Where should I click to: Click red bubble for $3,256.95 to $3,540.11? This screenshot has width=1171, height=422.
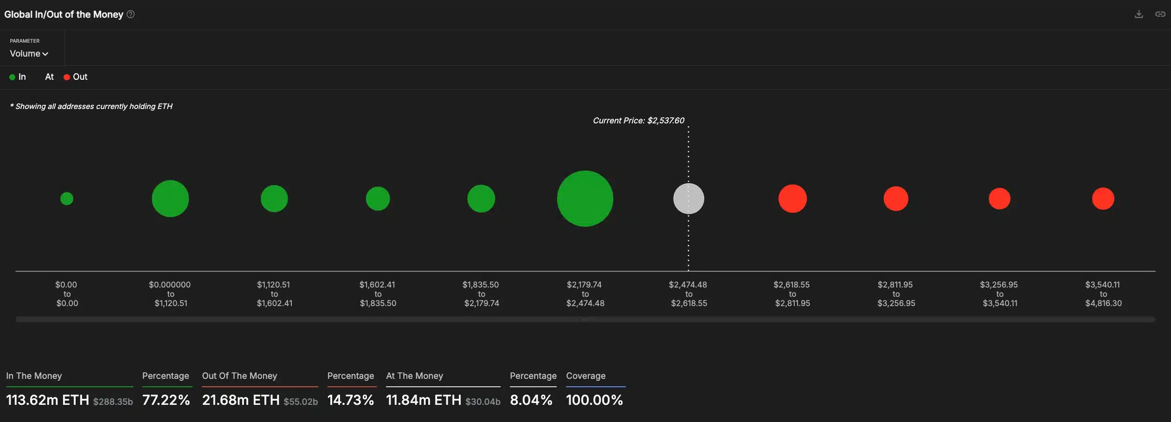click(999, 198)
